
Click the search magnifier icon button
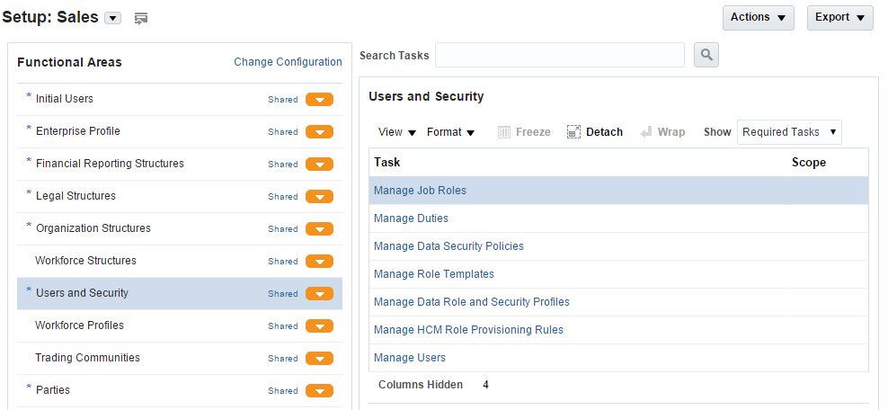[706, 55]
